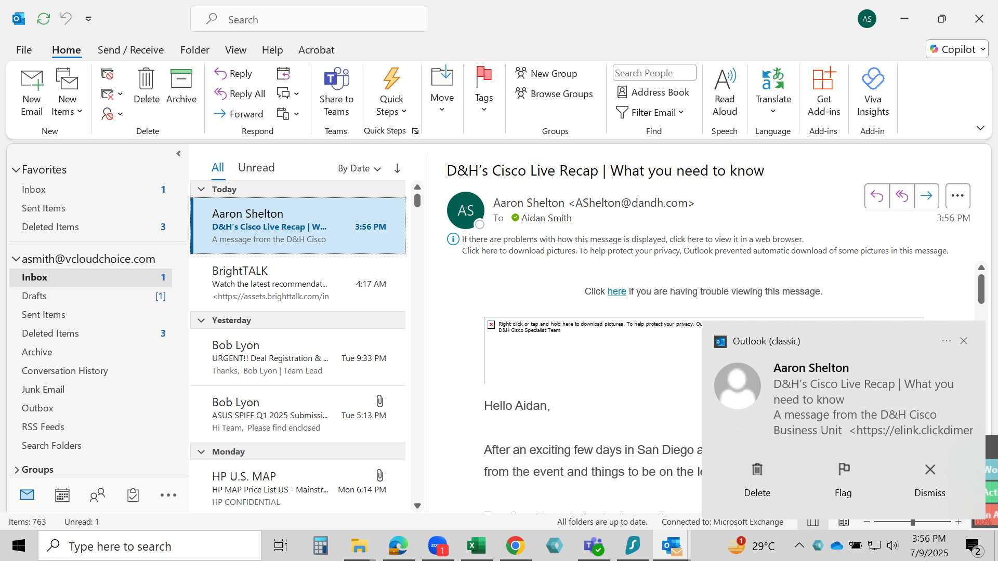Dismiss the Aaron Shelton notification
998x561 pixels.
930,480
